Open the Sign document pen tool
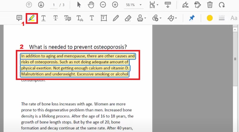Screen dimensions: 239x132 (x=185, y=5)
